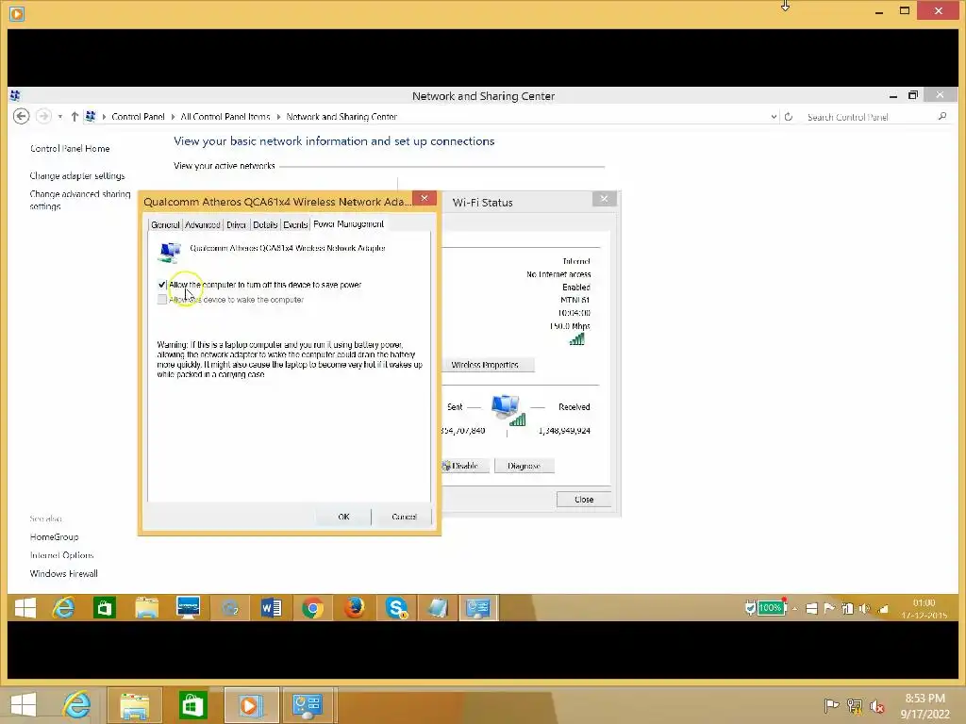Image resolution: width=966 pixels, height=724 pixels.
Task: Open inner Start button in video
Action: (x=25, y=608)
